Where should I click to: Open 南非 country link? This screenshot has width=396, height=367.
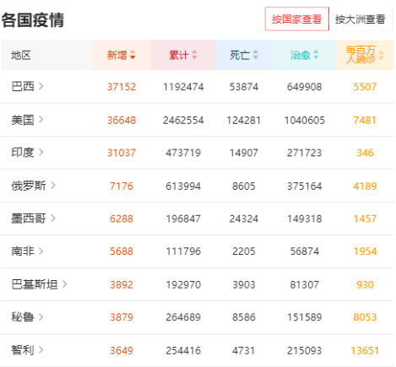point(23,251)
